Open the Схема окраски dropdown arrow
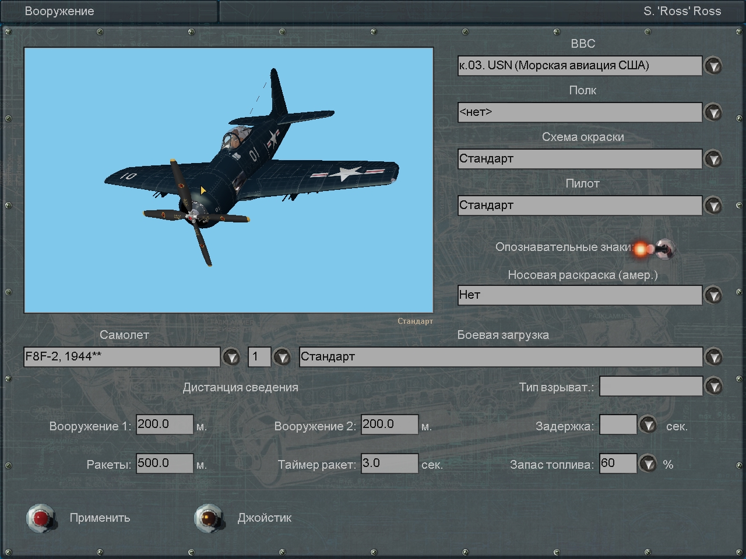The width and height of the screenshot is (746, 559). [713, 159]
